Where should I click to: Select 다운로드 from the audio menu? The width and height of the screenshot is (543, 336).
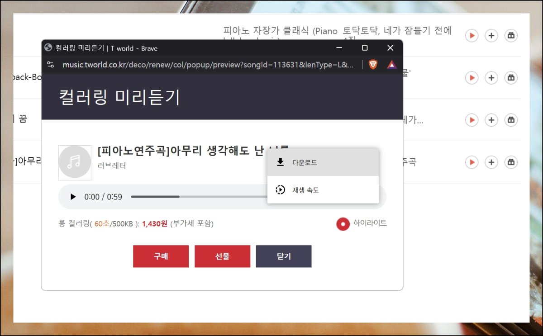[323, 162]
